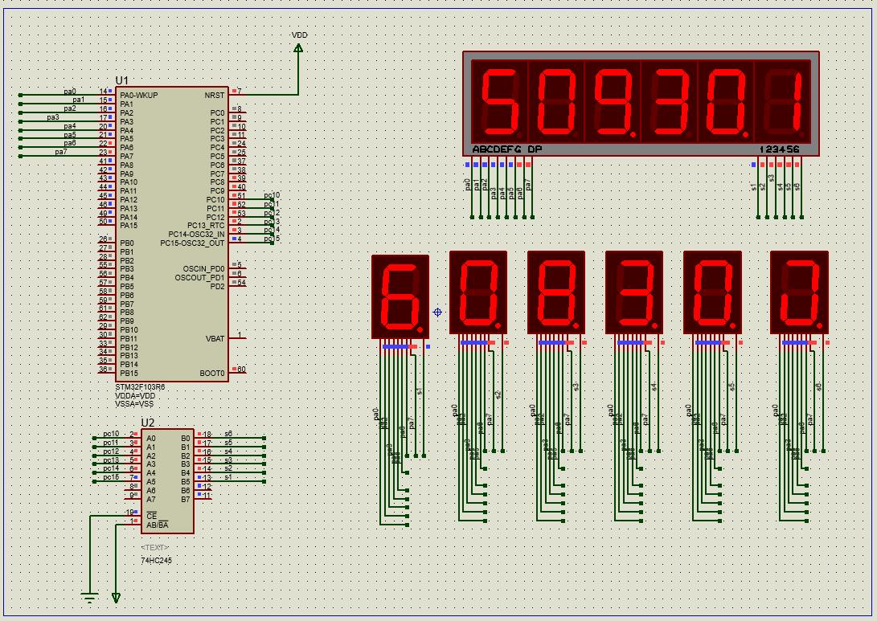
Task: Select the single display showing digit 7
Action: pyautogui.click(x=799, y=292)
